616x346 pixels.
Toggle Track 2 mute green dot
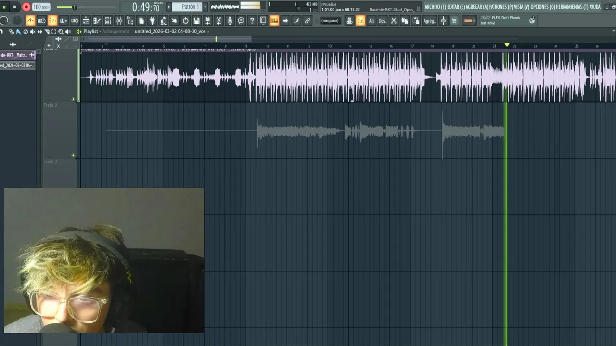pos(73,155)
